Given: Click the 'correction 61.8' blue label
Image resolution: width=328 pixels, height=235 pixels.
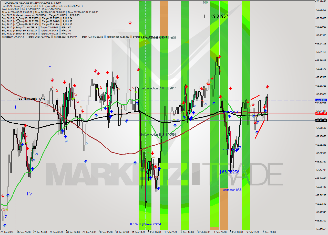Looking at the screenshot, I should pyautogui.click(x=232, y=149).
